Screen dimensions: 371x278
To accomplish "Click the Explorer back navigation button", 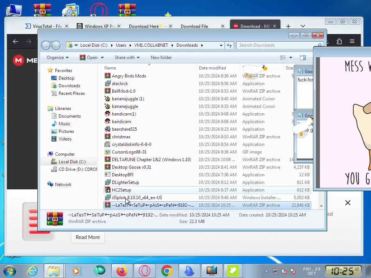I will pyautogui.click(x=46, y=45).
